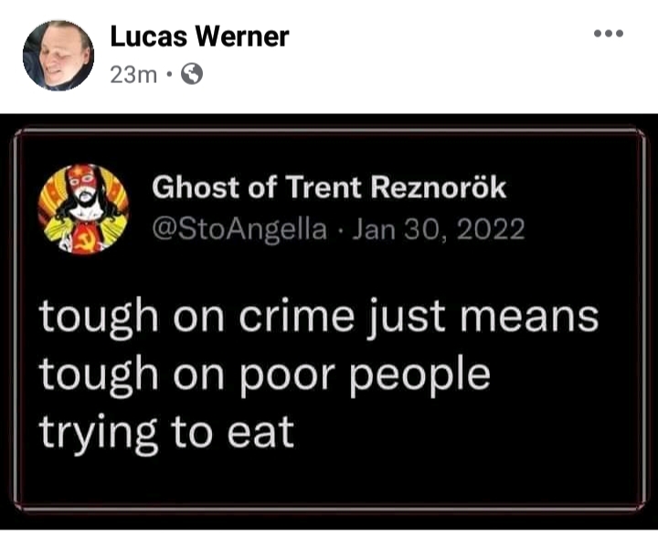
Task: Open the 23m timestamp link
Action: coord(133,75)
